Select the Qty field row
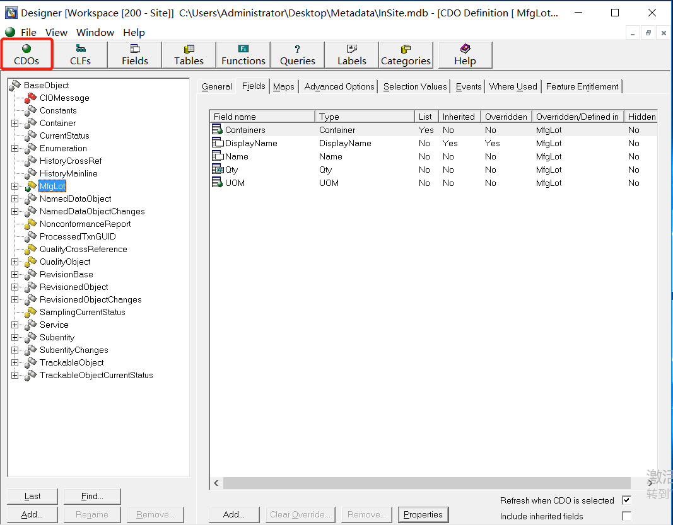The image size is (673, 525). point(231,170)
